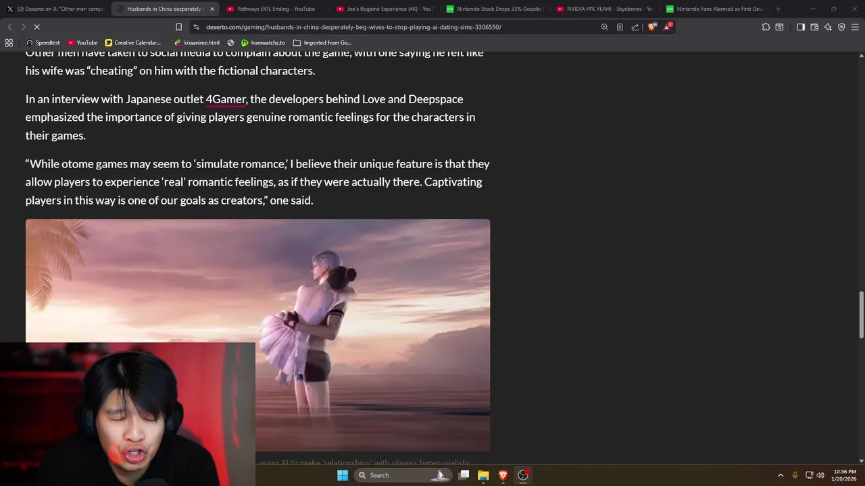Switch to Nintendo Fans Alarmed tab
Viewport: 865px width, 486px height.
point(714,9)
